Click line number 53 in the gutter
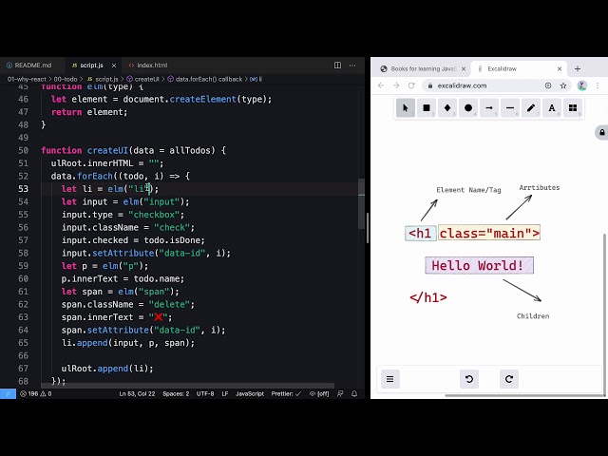The width and height of the screenshot is (608, 456). (23, 189)
